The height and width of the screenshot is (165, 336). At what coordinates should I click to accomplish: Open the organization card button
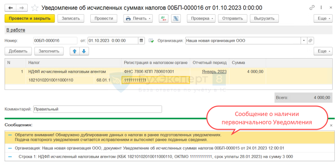(310, 40)
